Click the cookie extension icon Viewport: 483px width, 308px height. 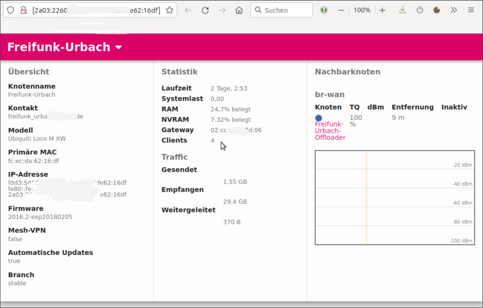click(437, 10)
